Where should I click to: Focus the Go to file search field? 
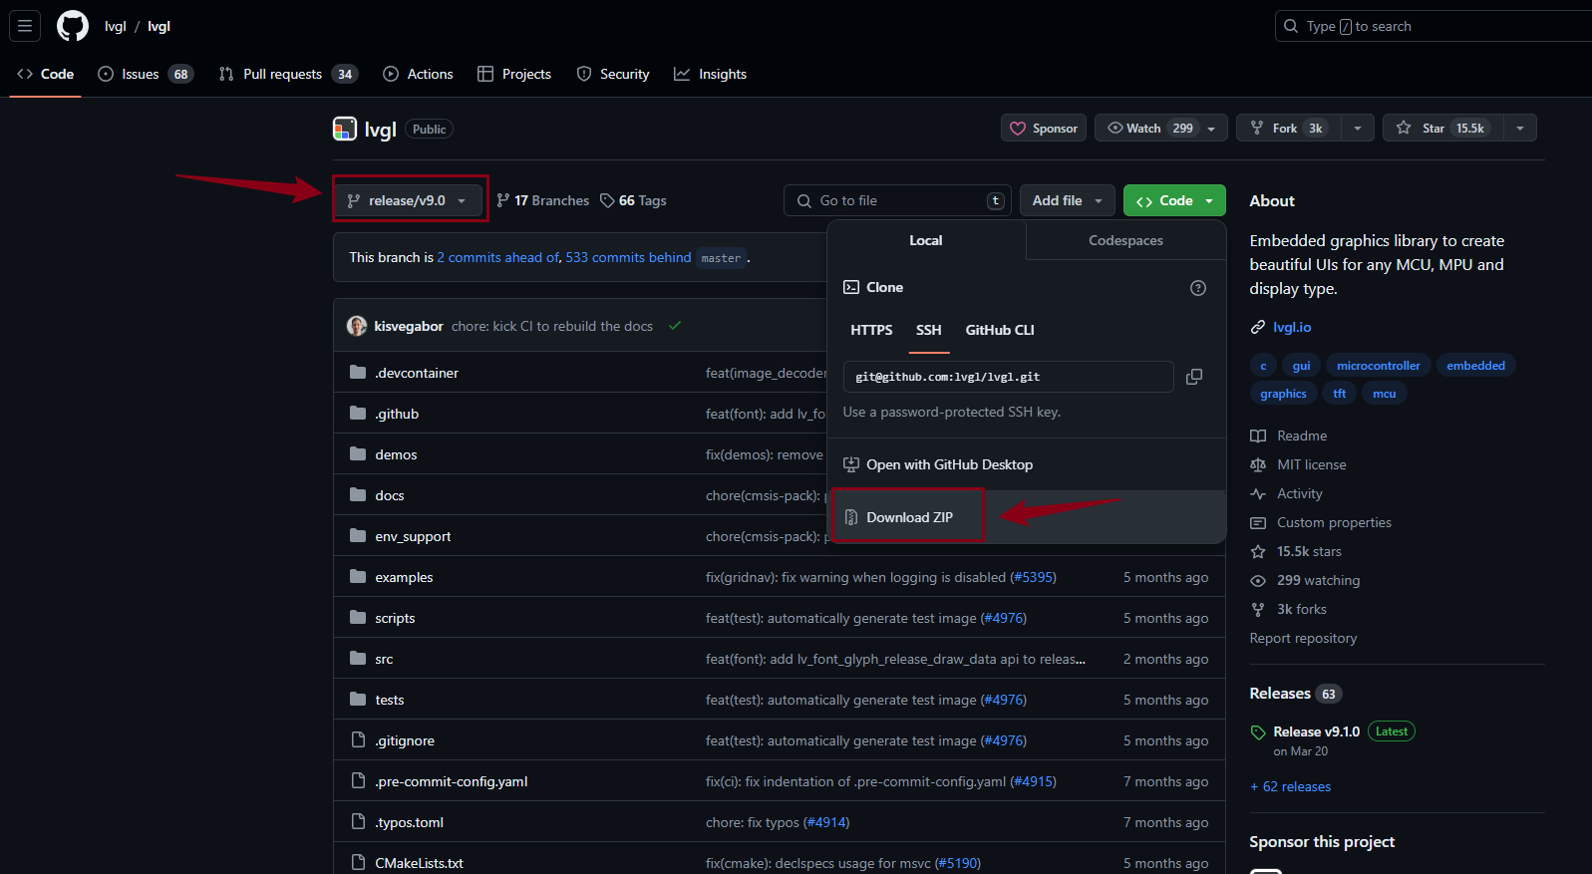(897, 200)
